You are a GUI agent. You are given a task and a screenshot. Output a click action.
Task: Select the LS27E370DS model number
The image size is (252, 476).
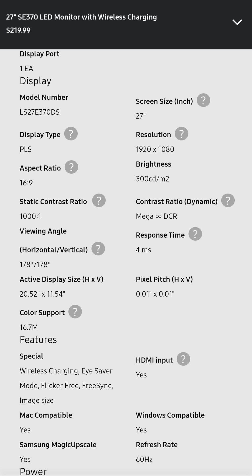(40, 112)
